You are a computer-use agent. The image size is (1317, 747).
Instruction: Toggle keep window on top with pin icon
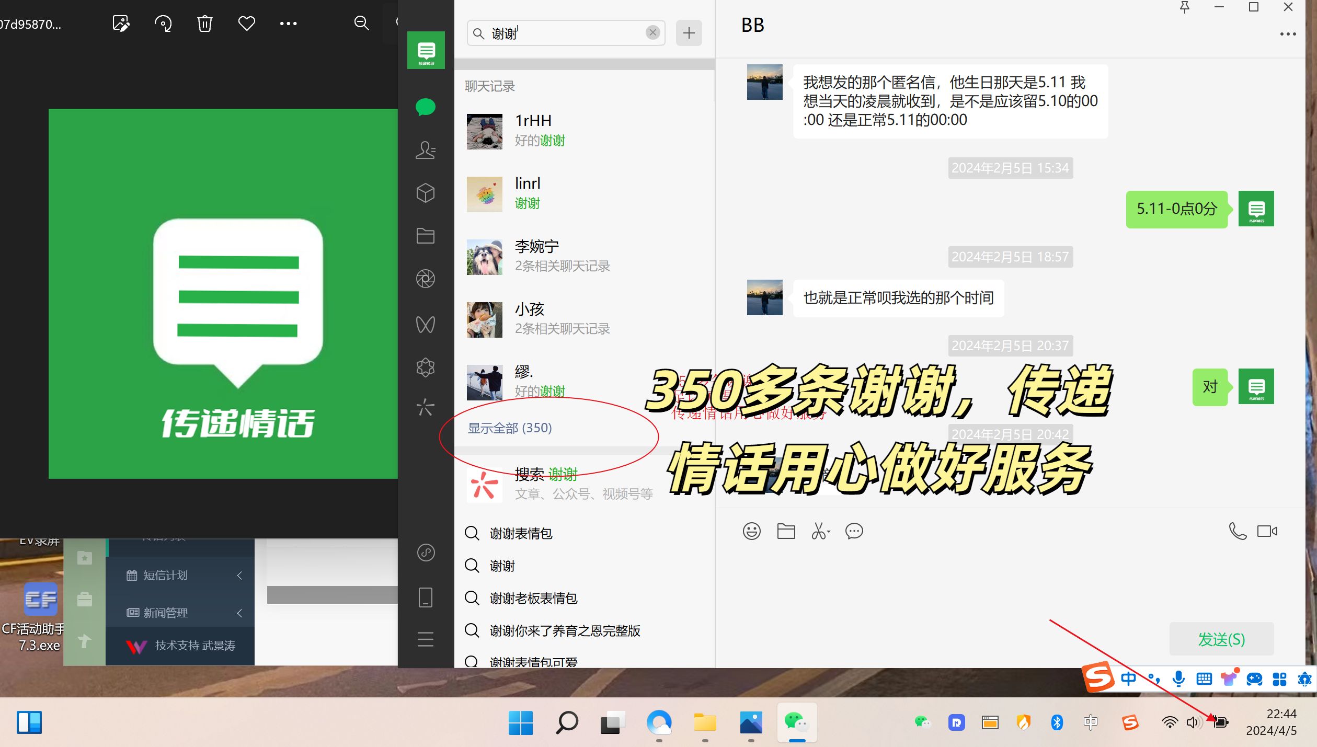[x=1184, y=7]
